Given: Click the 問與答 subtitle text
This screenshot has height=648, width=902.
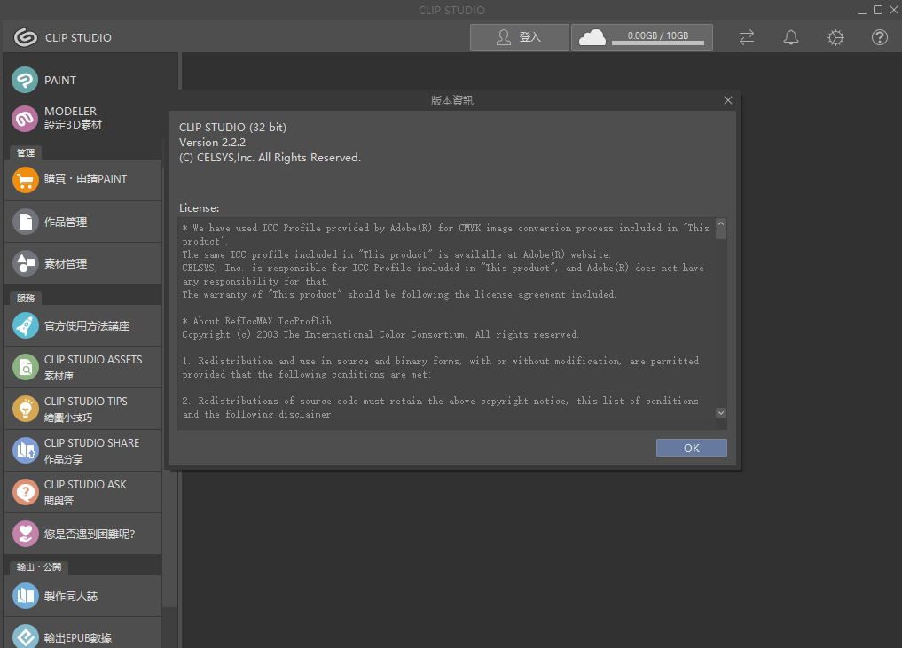Looking at the screenshot, I should pos(59,501).
